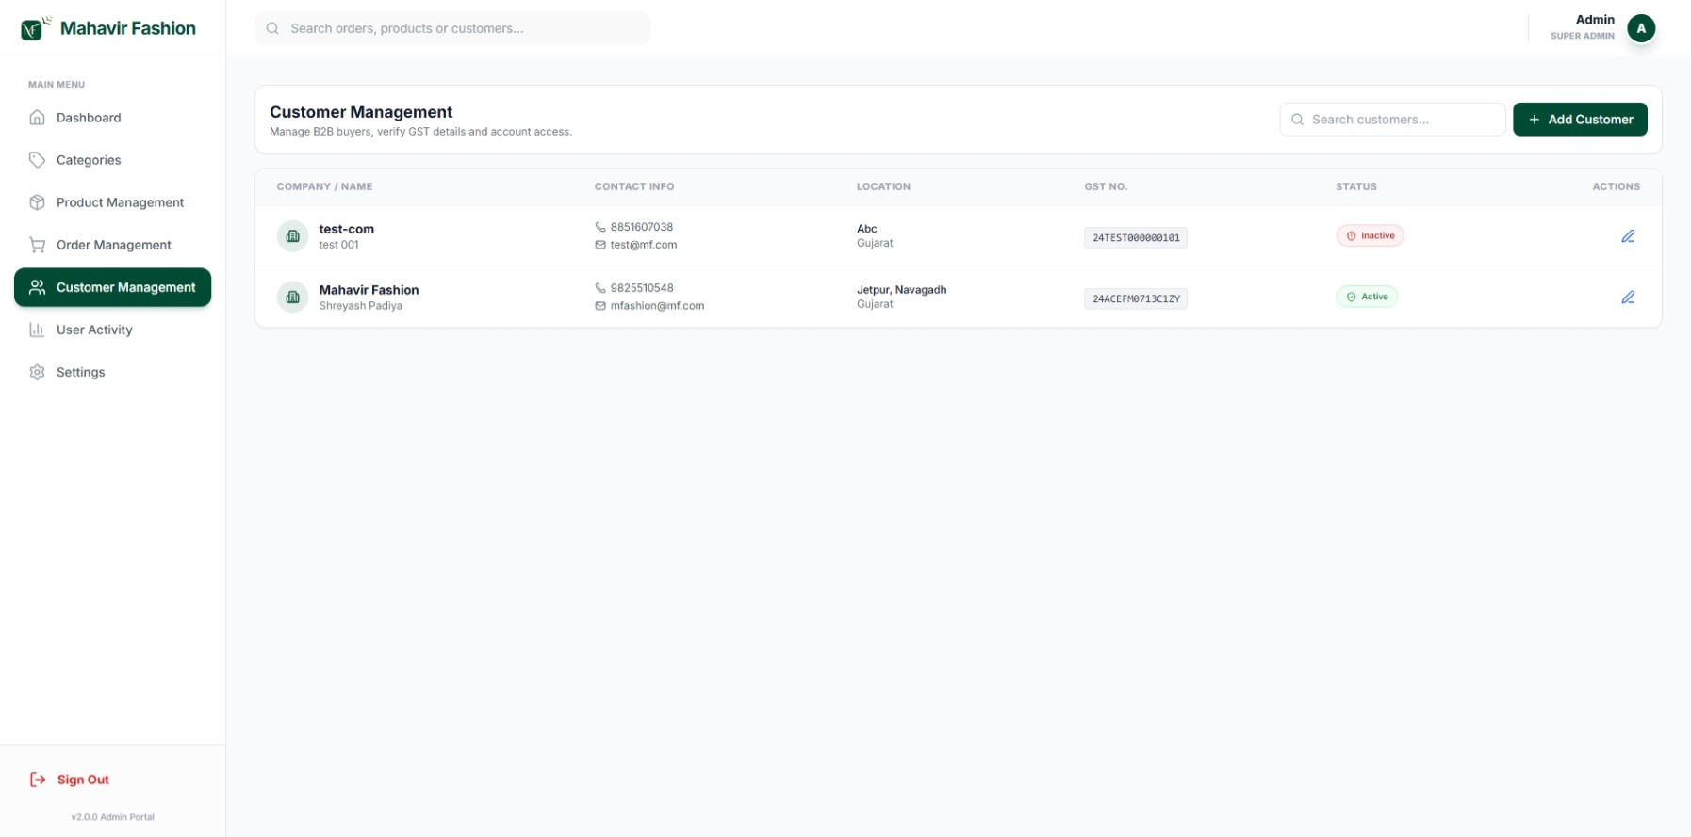Open Settings from the sidebar
The width and height of the screenshot is (1691, 837).
(80, 372)
